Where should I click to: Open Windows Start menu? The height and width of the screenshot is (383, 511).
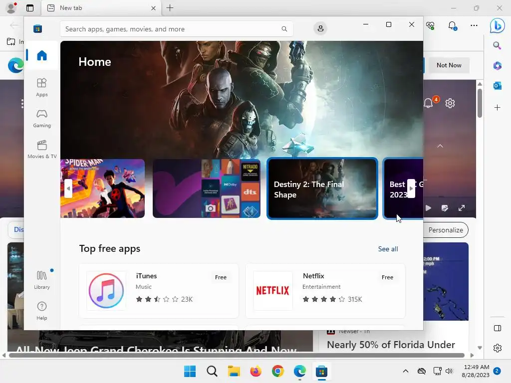click(190, 371)
